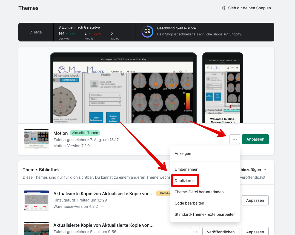Click the Warehouse theme thumbnail
The width and height of the screenshot is (295, 235).
pos(36,200)
